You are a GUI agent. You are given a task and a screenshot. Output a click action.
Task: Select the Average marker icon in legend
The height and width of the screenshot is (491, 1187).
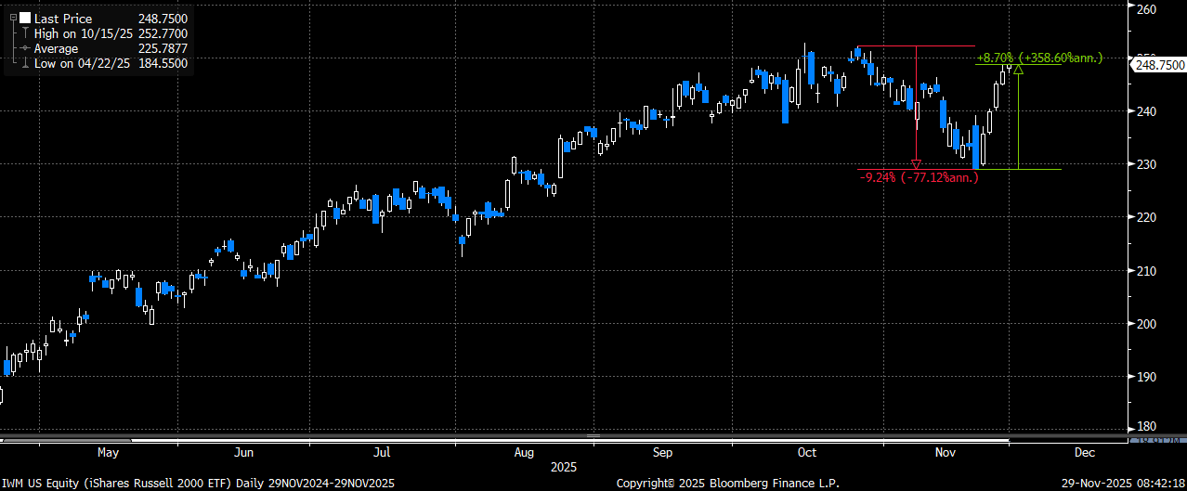[25, 48]
